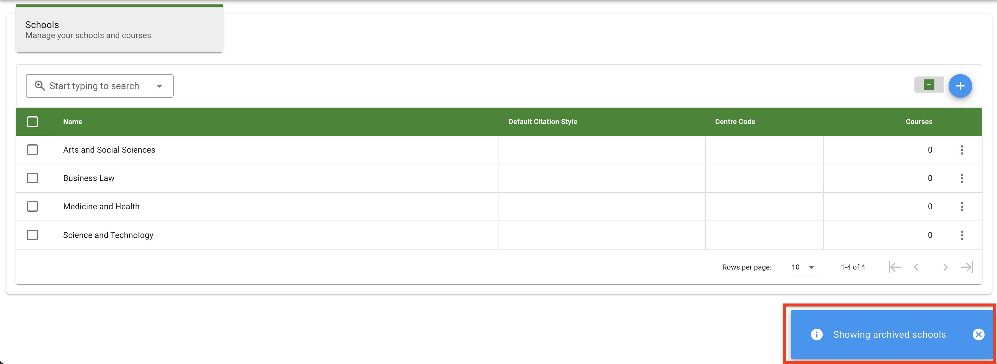Click the Schools tab heading

(42, 25)
